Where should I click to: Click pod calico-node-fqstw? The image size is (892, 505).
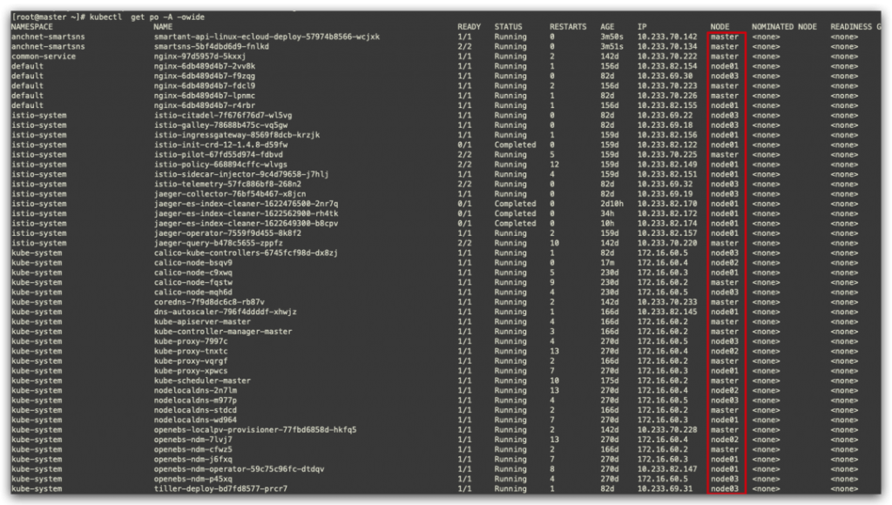[x=193, y=282]
